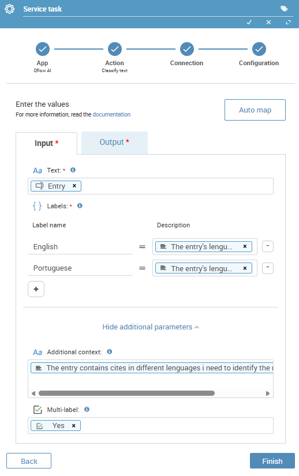Select the Input tab
This screenshot has height=476, width=299.
(46, 143)
